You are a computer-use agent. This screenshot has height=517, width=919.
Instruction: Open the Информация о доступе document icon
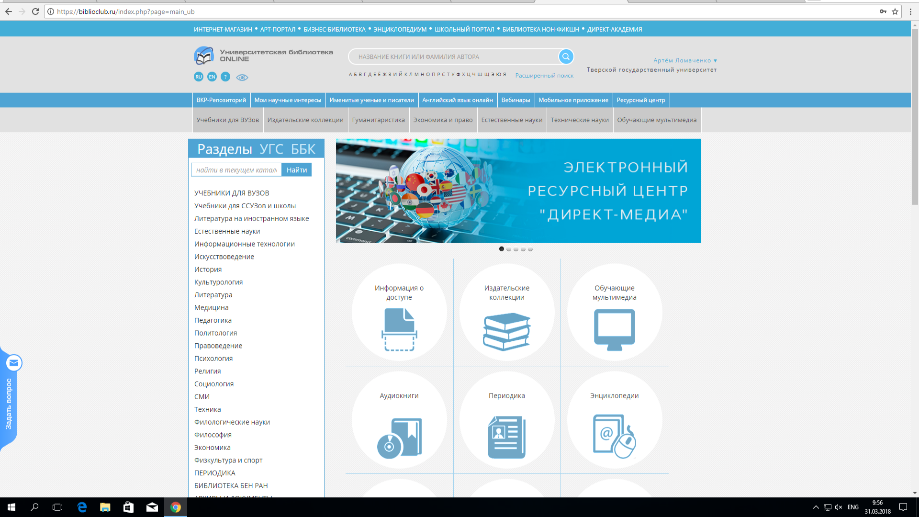coord(399,329)
